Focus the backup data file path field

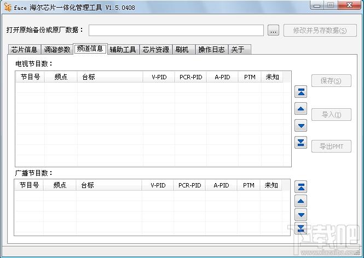click(x=176, y=31)
